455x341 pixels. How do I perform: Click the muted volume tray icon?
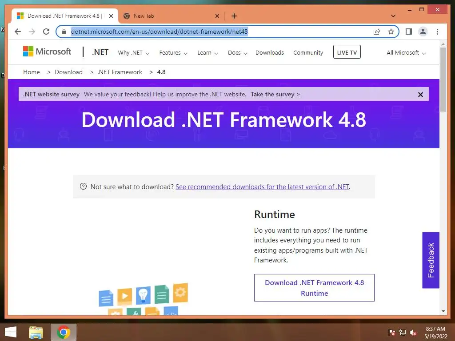[413, 332]
